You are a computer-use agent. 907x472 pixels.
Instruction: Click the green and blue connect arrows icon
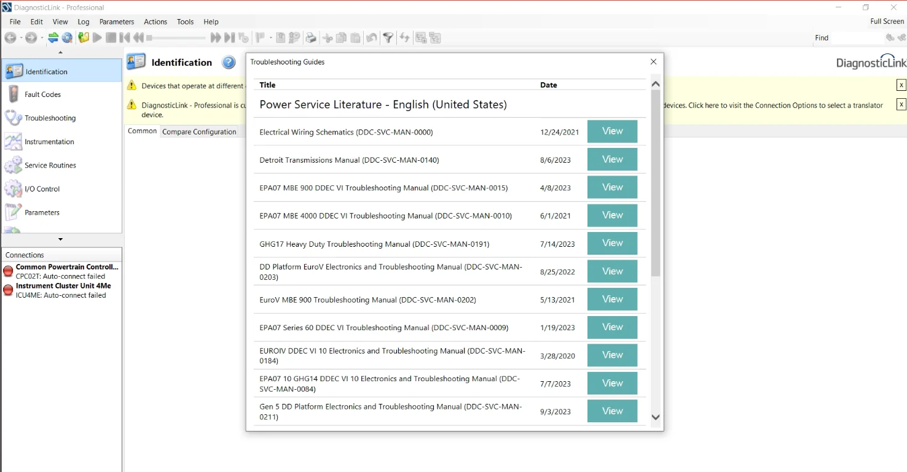53,38
